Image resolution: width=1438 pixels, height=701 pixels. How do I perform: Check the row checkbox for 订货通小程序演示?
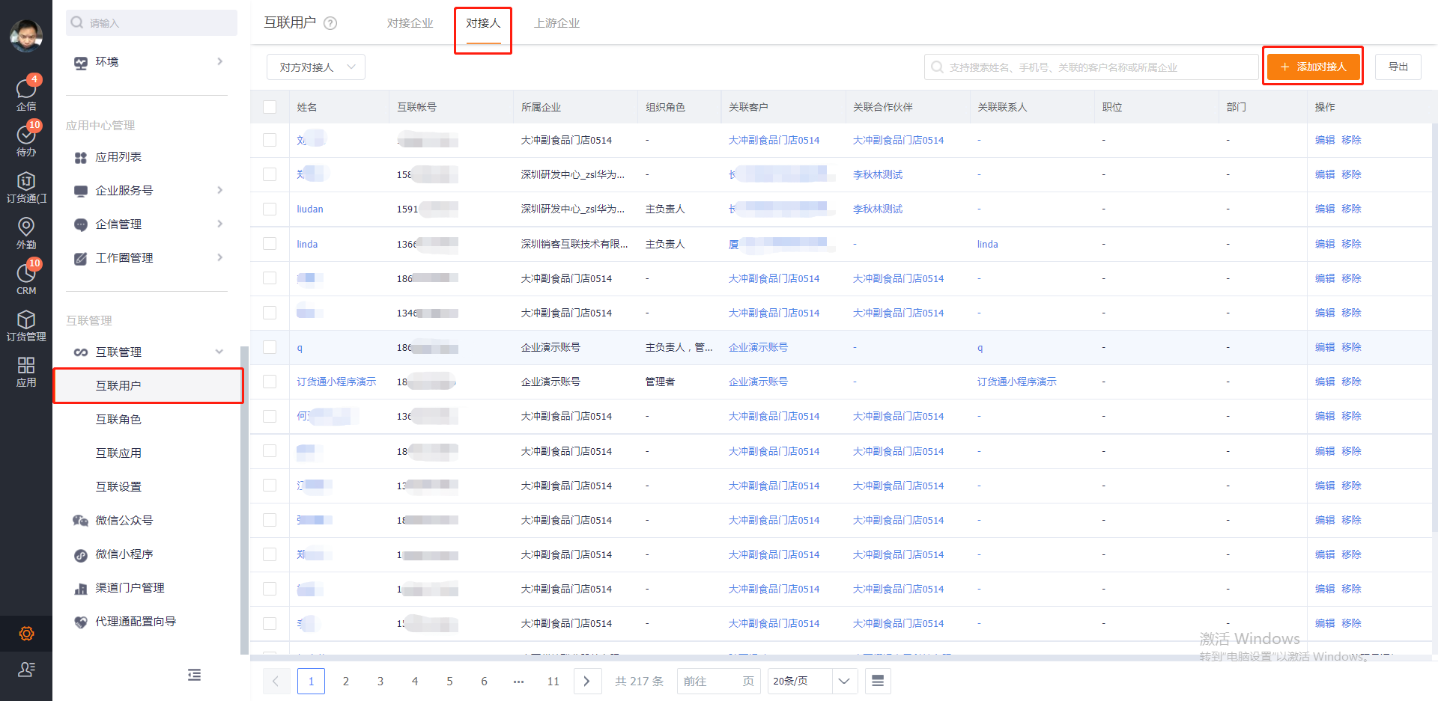tap(270, 382)
